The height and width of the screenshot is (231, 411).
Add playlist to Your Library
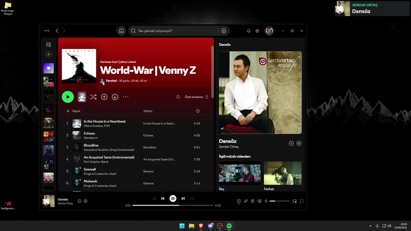coord(104,97)
